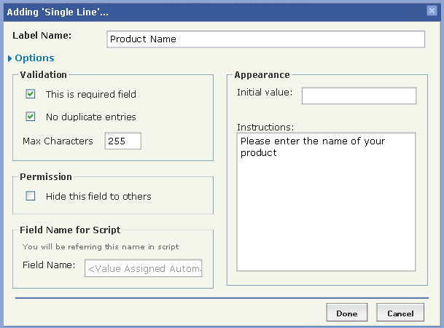Click the 'This is required field' label
The image size is (444, 328).
click(90, 94)
